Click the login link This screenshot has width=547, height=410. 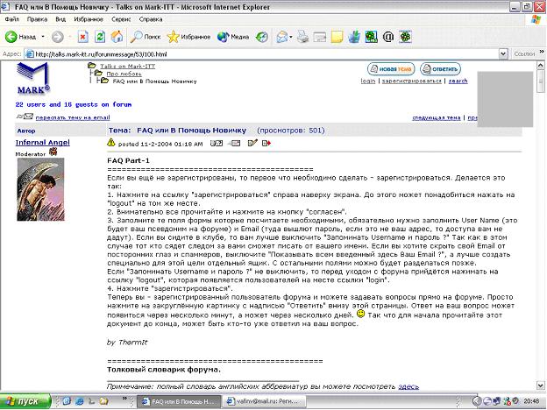pos(368,81)
